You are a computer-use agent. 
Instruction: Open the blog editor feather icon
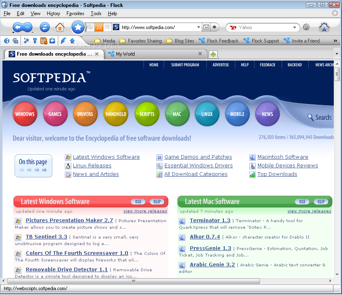[x=64, y=41]
